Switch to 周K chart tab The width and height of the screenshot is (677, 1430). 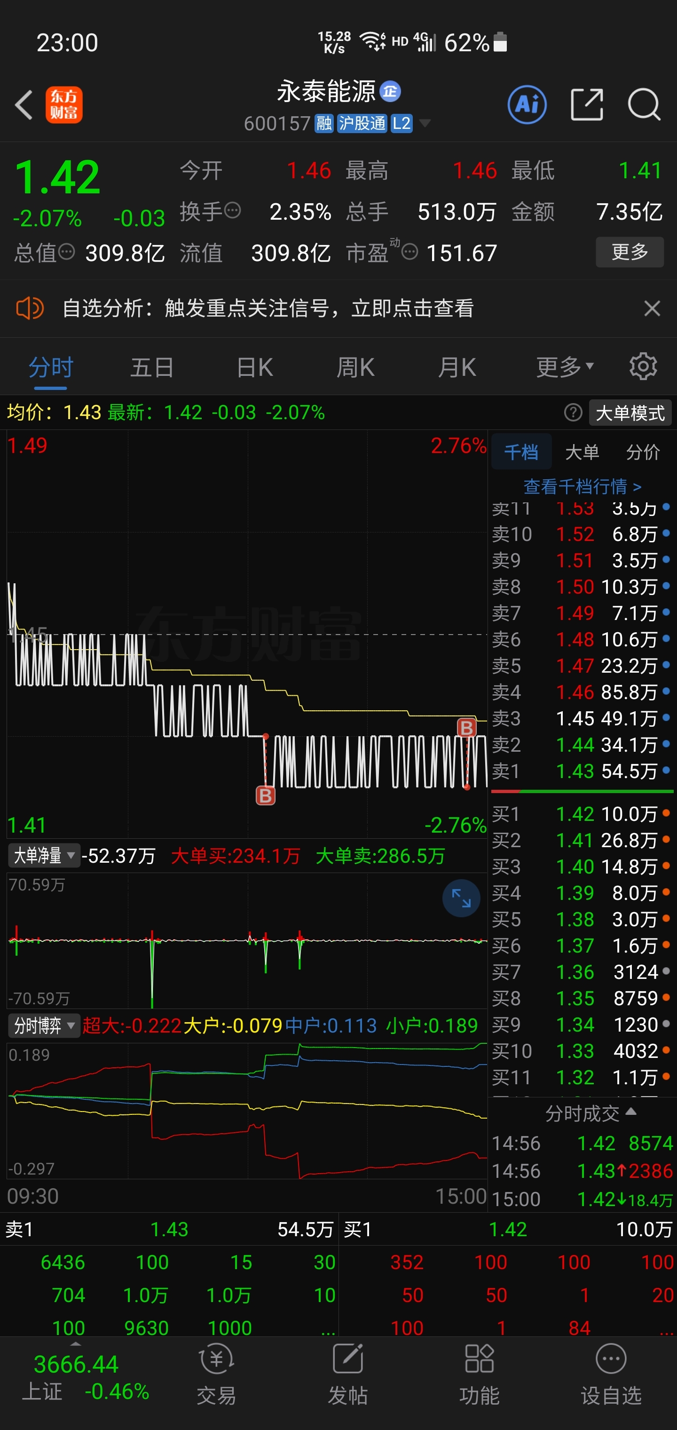[x=355, y=367]
